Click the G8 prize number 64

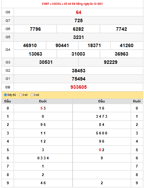click(79, 12)
